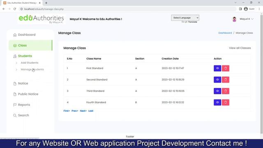Click the Third Standard class name
This screenshot has width=263, height=148.
click(x=95, y=91)
